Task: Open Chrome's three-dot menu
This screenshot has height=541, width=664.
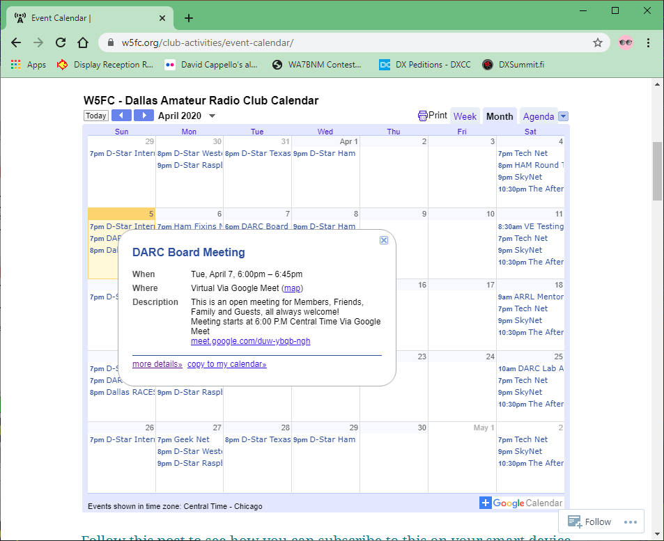Action: (x=648, y=42)
